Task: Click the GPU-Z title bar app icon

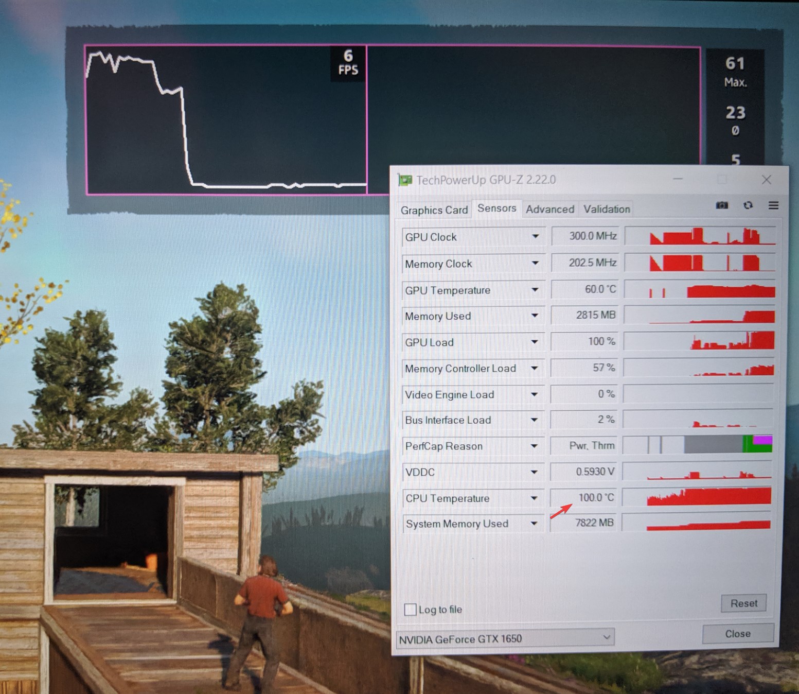Action: point(405,180)
